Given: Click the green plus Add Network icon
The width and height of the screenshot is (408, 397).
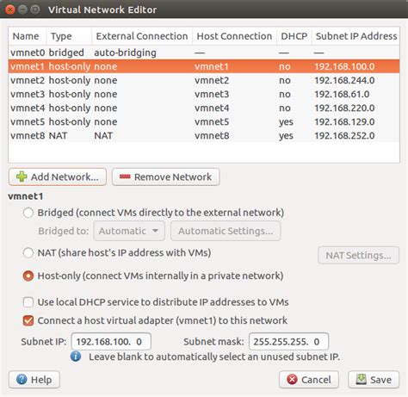Looking at the screenshot, I should coord(22,177).
